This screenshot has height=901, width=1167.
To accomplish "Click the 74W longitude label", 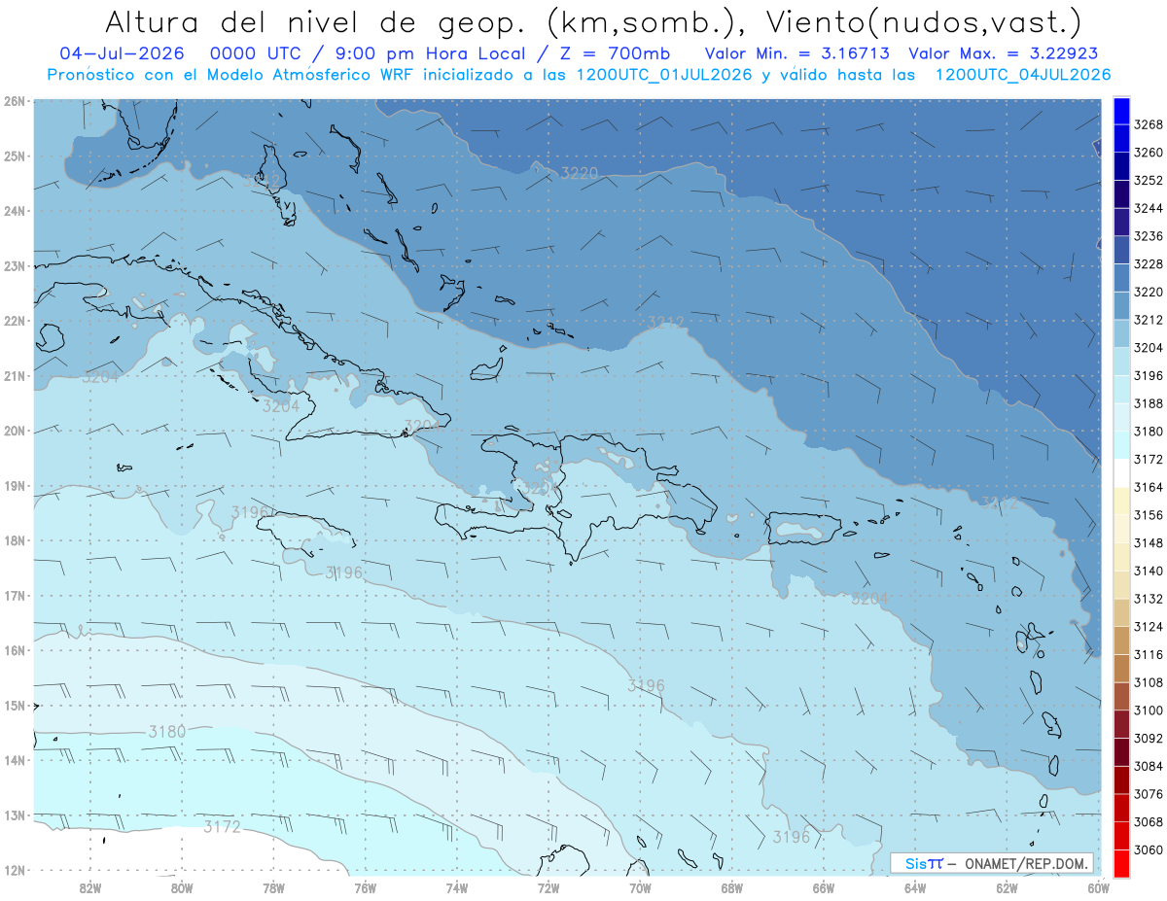I will pyautogui.click(x=457, y=887).
